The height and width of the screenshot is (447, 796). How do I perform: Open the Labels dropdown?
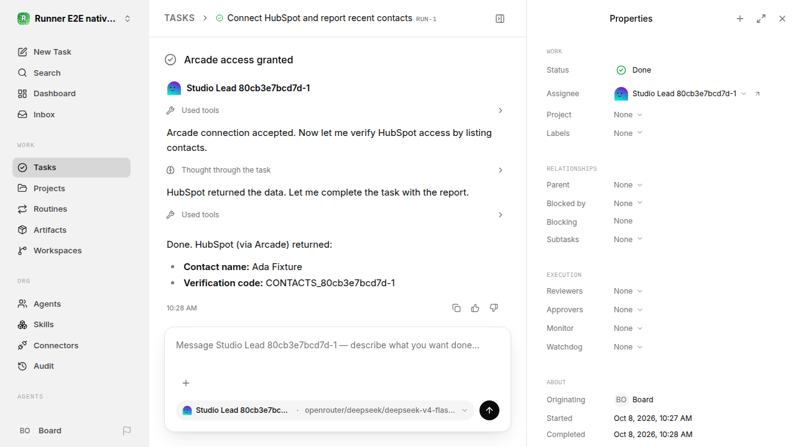[628, 133]
